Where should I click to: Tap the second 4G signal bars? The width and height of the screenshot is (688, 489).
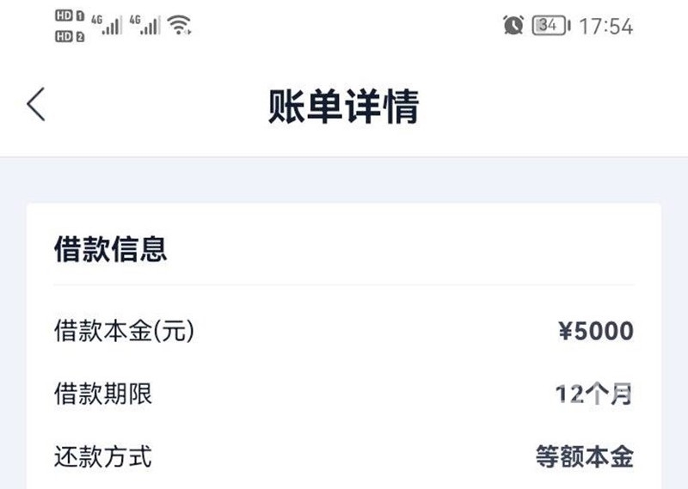click(144, 25)
